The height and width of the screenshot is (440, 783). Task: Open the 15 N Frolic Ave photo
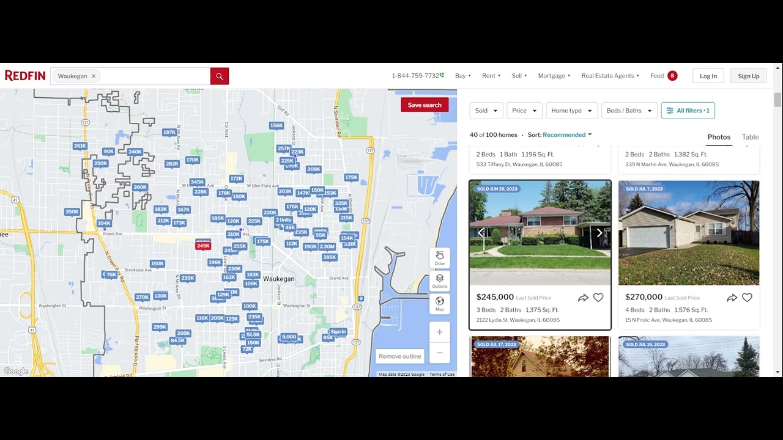click(x=689, y=233)
